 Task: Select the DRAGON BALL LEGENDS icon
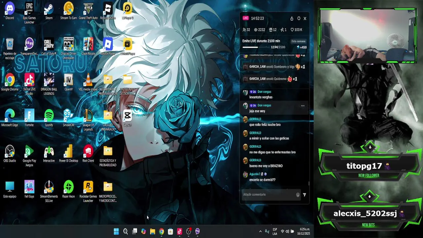pos(49,85)
